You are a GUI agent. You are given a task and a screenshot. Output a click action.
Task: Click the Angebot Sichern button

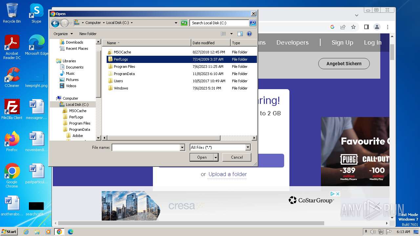(x=344, y=64)
